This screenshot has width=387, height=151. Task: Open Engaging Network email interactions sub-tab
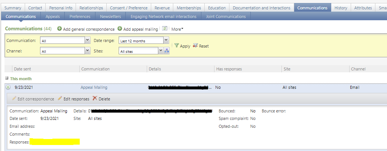click(164, 16)
